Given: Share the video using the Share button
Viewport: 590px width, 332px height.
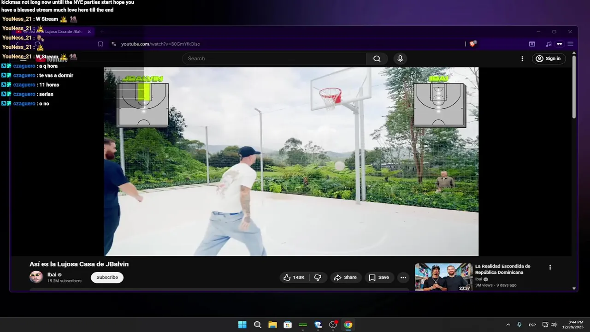Looking at the screenshot, I should tap(345, 277).
